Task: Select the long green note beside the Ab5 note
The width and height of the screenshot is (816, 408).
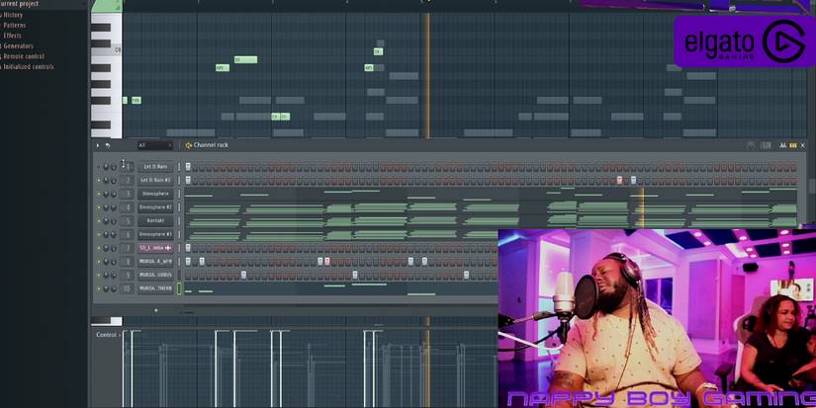Action: [245, 60]
